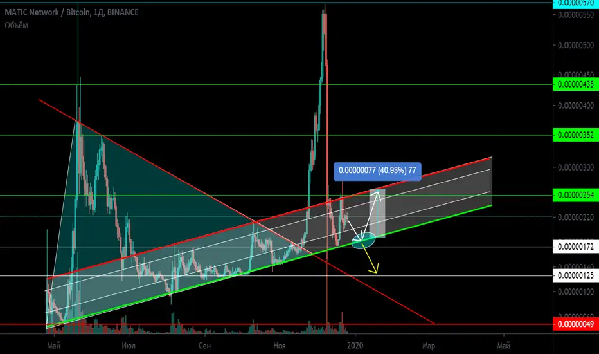Screen dimensions: 599x354
Task: Select the 0.00000125 white price label
Action: [576, 275]
